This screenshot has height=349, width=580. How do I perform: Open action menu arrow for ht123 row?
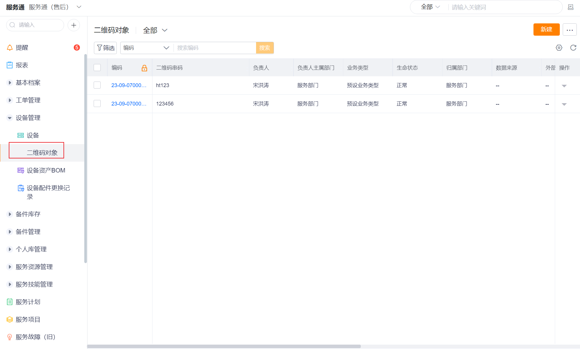[564, 86]
